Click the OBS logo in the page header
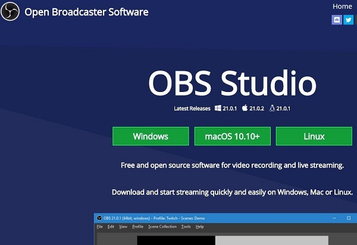The width and height of the screenshot is (357, 245). 10,11
